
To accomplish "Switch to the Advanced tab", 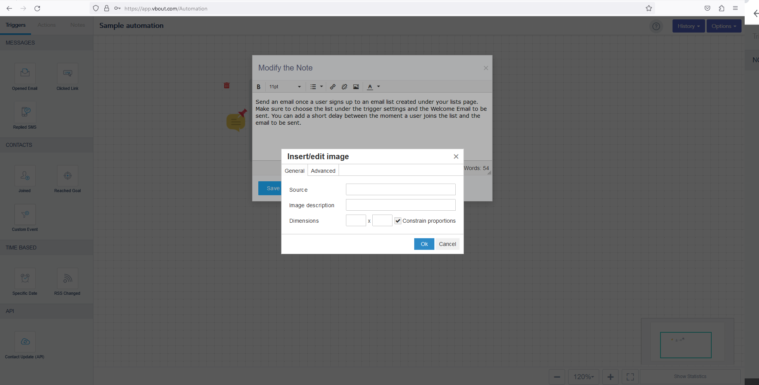I will [x=323, y=171].
